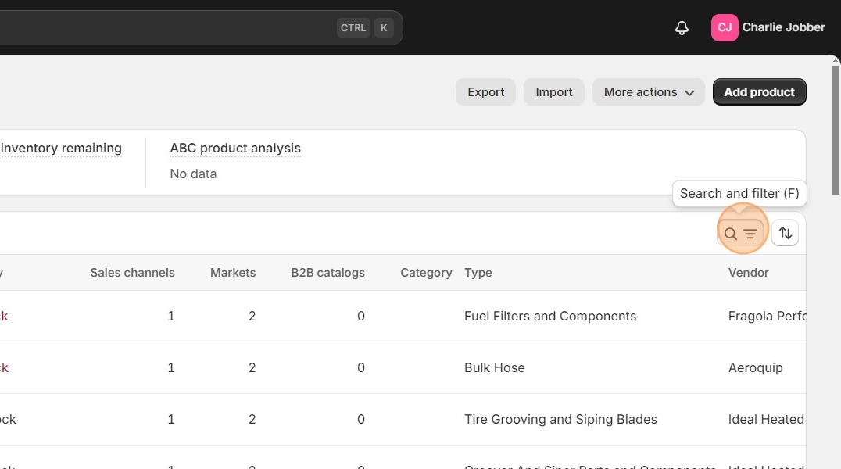
Task: Click the Export button
Action: pyautogui.click(x=485, y=92)
